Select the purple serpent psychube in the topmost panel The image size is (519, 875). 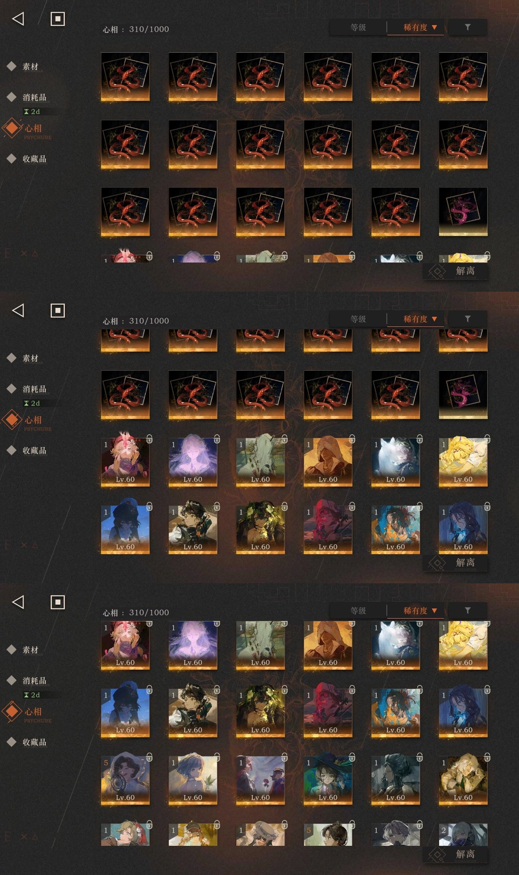pos(463,211)
